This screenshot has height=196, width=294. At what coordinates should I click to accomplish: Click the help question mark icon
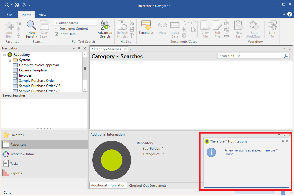point(289,14)
